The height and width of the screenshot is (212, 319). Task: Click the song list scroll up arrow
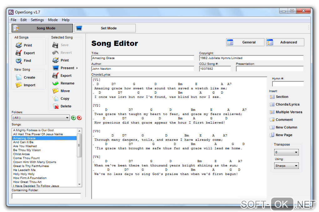[x=79, y=131]
